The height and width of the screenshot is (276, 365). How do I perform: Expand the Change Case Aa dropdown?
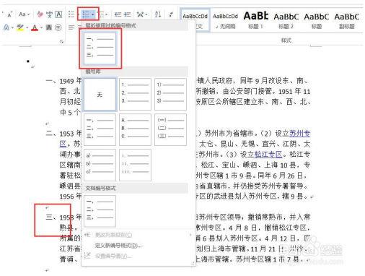coord(25,14)
